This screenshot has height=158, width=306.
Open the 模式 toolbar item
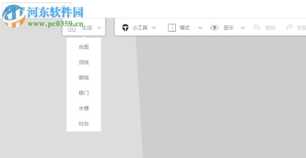pos(185,28)
